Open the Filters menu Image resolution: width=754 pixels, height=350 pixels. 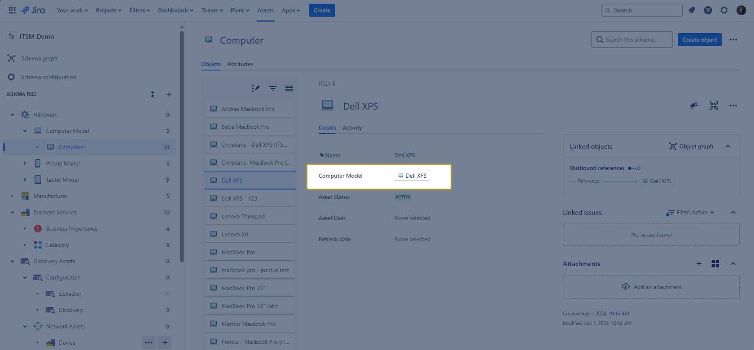[140, 10]
